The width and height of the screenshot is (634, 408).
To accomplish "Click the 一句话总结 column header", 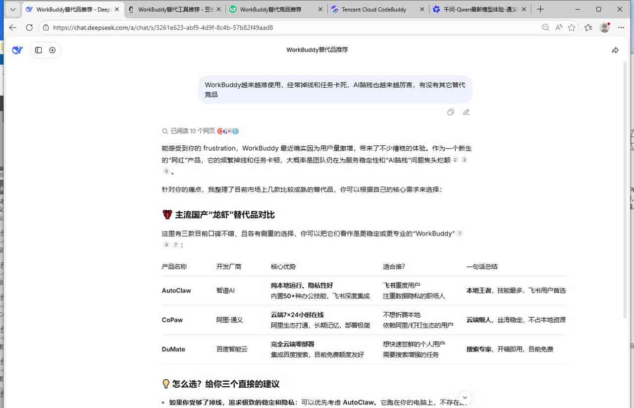I will 482,267.
